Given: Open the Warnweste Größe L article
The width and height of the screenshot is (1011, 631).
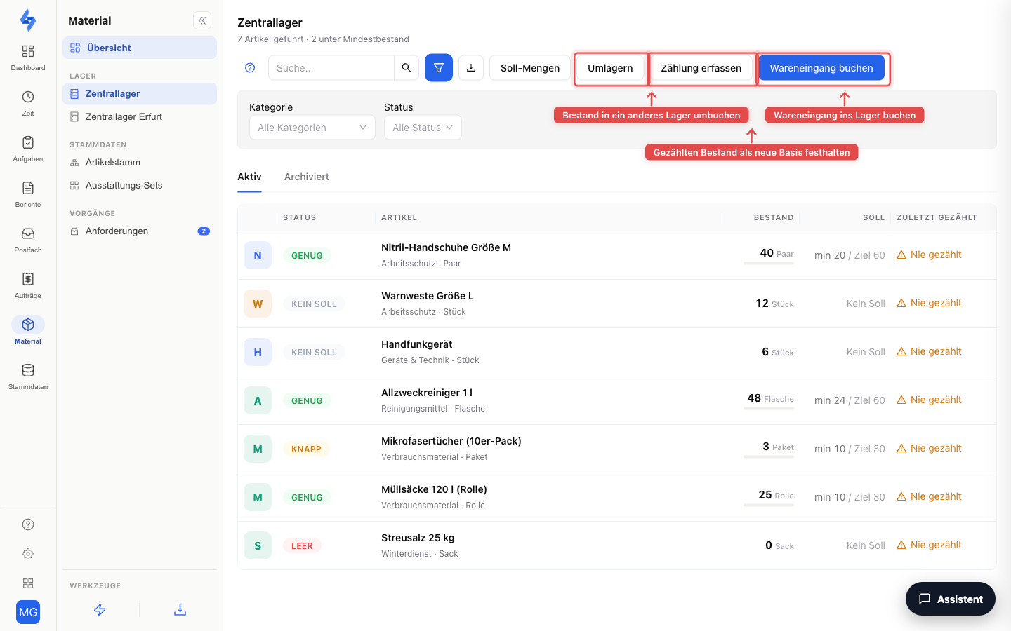Looking at the screenshot, I should click(x=428, y=296).
